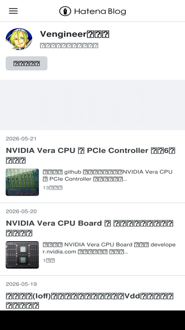Screen dimensions: 185x330
Task: Open the developer.nvidia.com excerpt text
Action: pos(109,248)
